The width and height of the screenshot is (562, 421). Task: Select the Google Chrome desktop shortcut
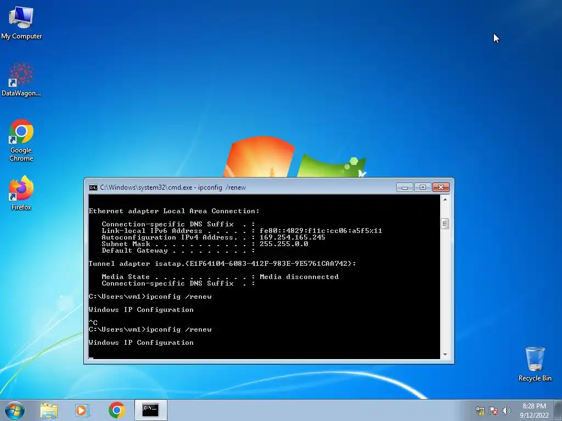point(21,140)
